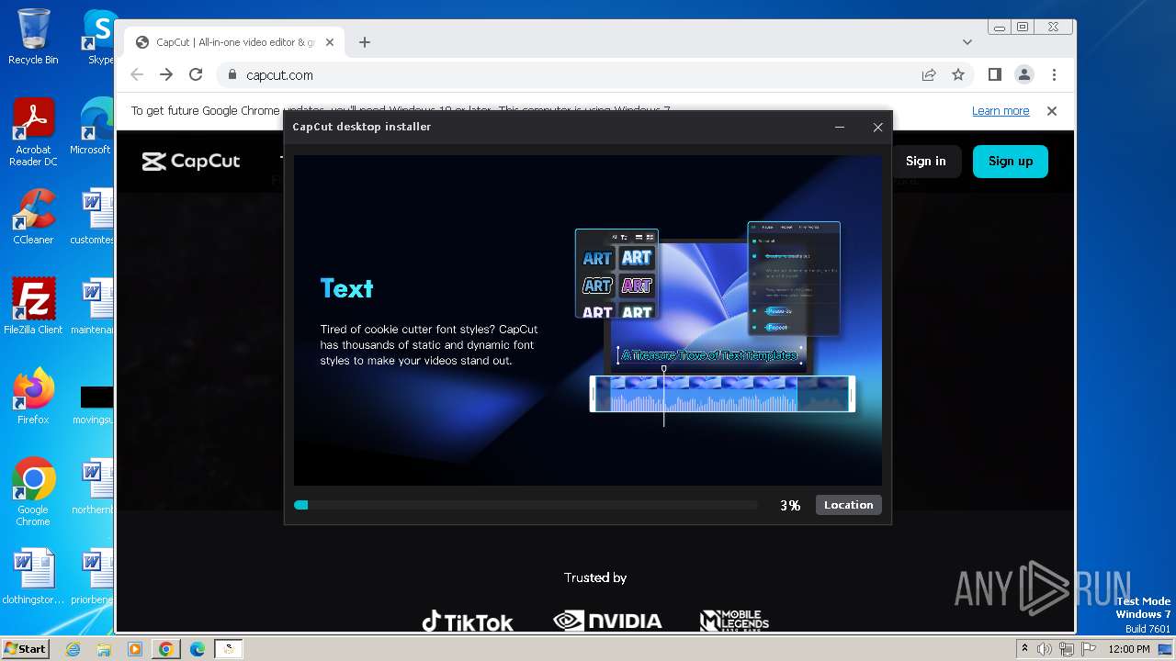Open Google Chrome desktop shortcut
This screenshot has height=661, width=1176.
coord(33,492)
